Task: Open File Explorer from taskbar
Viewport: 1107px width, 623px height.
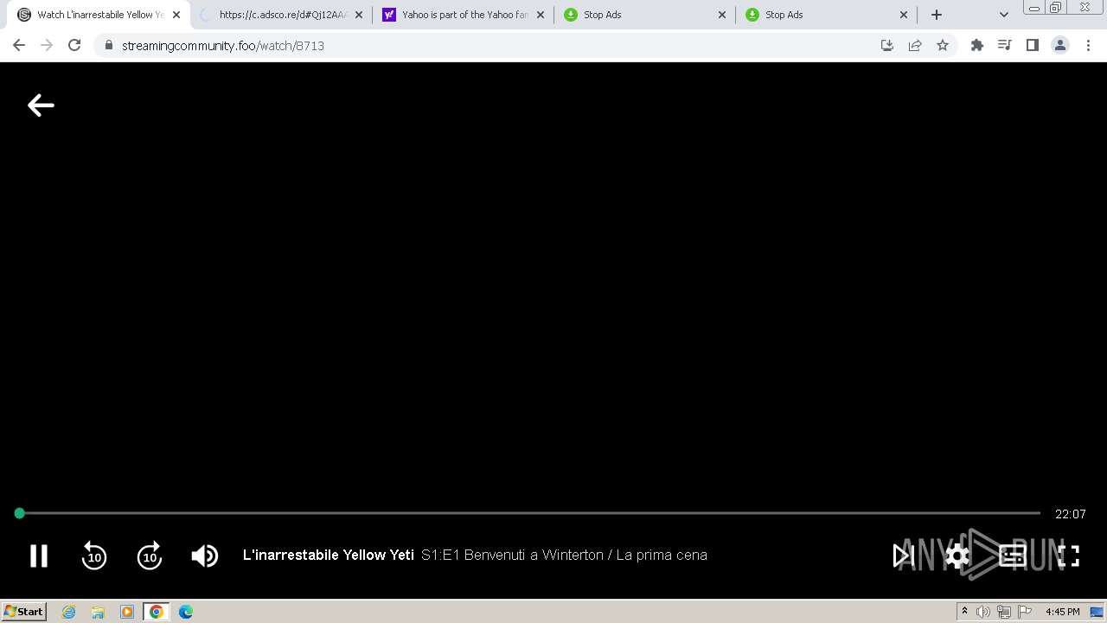Action: click(98, 612)
